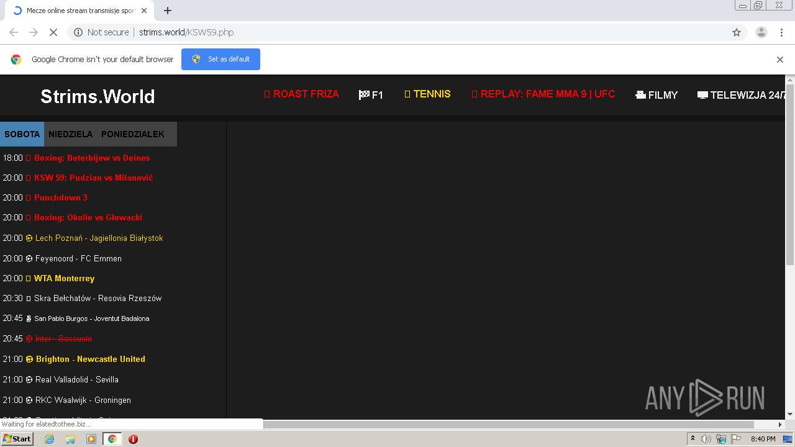The width and height of the screenshot is (795, 447).
Task: Click the TV icon beside TELEWIZJA
Action: [x=702, y=95]
